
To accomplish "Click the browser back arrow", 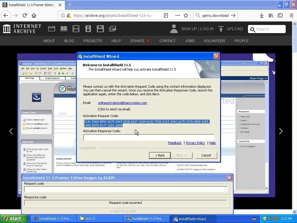I will point(6,16).
